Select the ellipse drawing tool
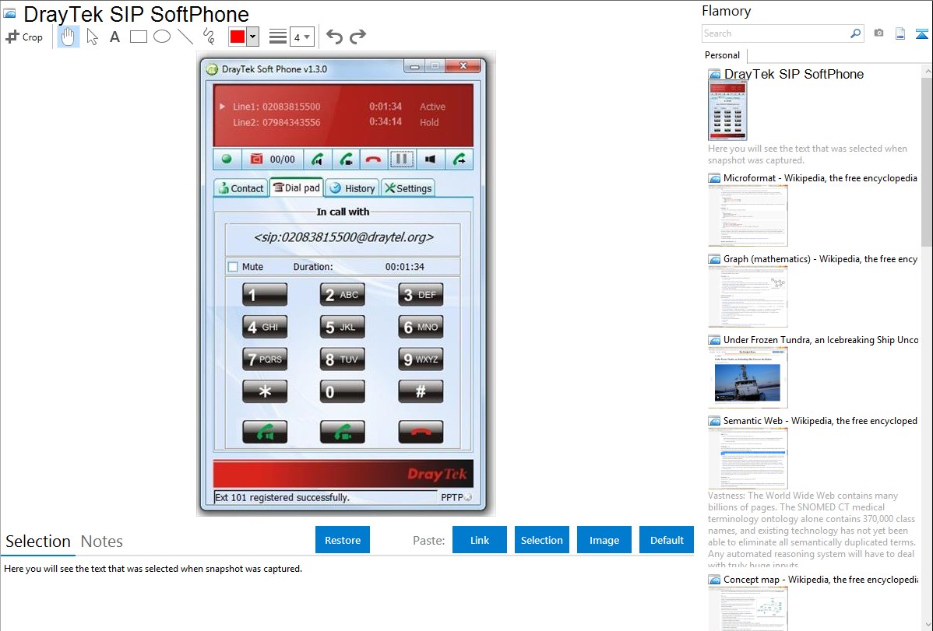Viewport: 933px width, 631px height. (x=162, y=37)
